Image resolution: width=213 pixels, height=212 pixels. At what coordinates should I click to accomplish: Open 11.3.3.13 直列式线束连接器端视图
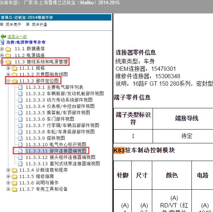pos(63,164)
